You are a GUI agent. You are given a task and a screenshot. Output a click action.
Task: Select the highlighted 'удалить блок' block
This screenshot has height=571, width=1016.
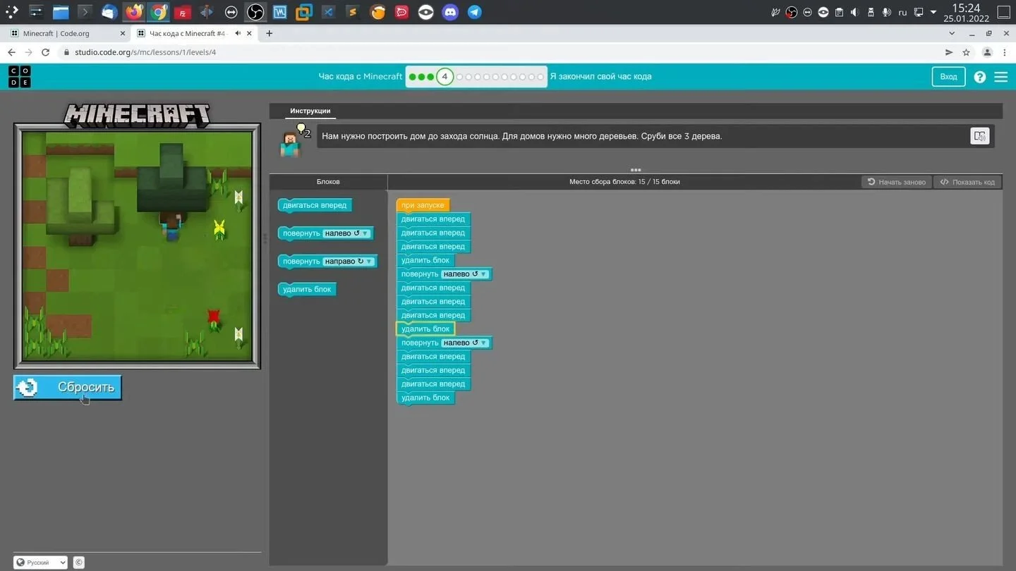(x=425, y=329)
